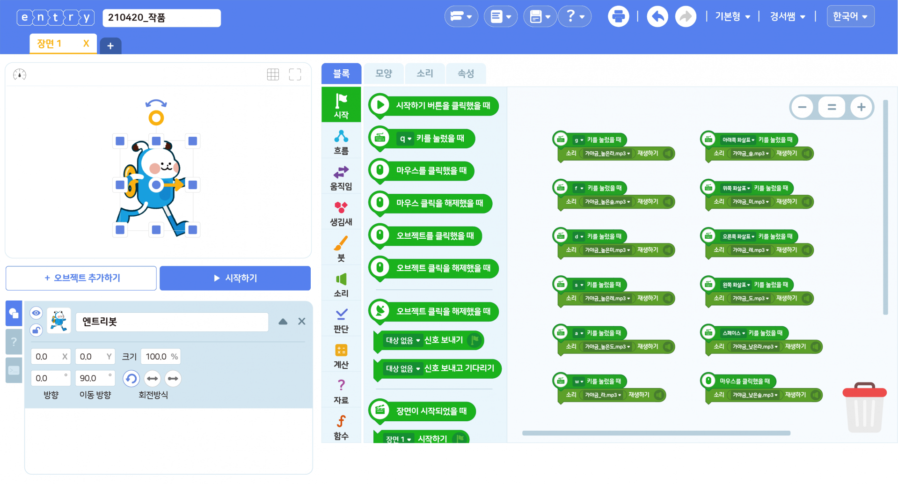
Task: Switch to the 속성 tab
Action: click(x=466, y=73)
